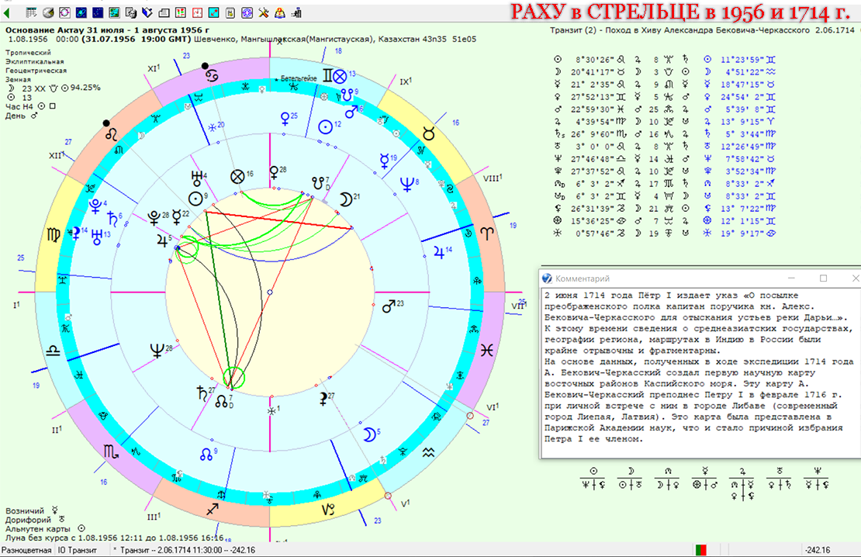The image size is (861, 557).
Task: Click the dice icon in toolbar
Action: [131, 12]
